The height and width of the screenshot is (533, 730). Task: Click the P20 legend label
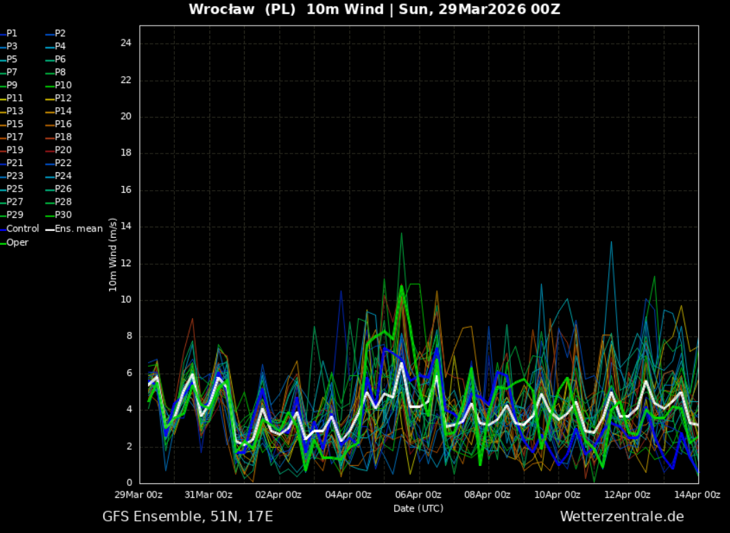coord(63,150)
